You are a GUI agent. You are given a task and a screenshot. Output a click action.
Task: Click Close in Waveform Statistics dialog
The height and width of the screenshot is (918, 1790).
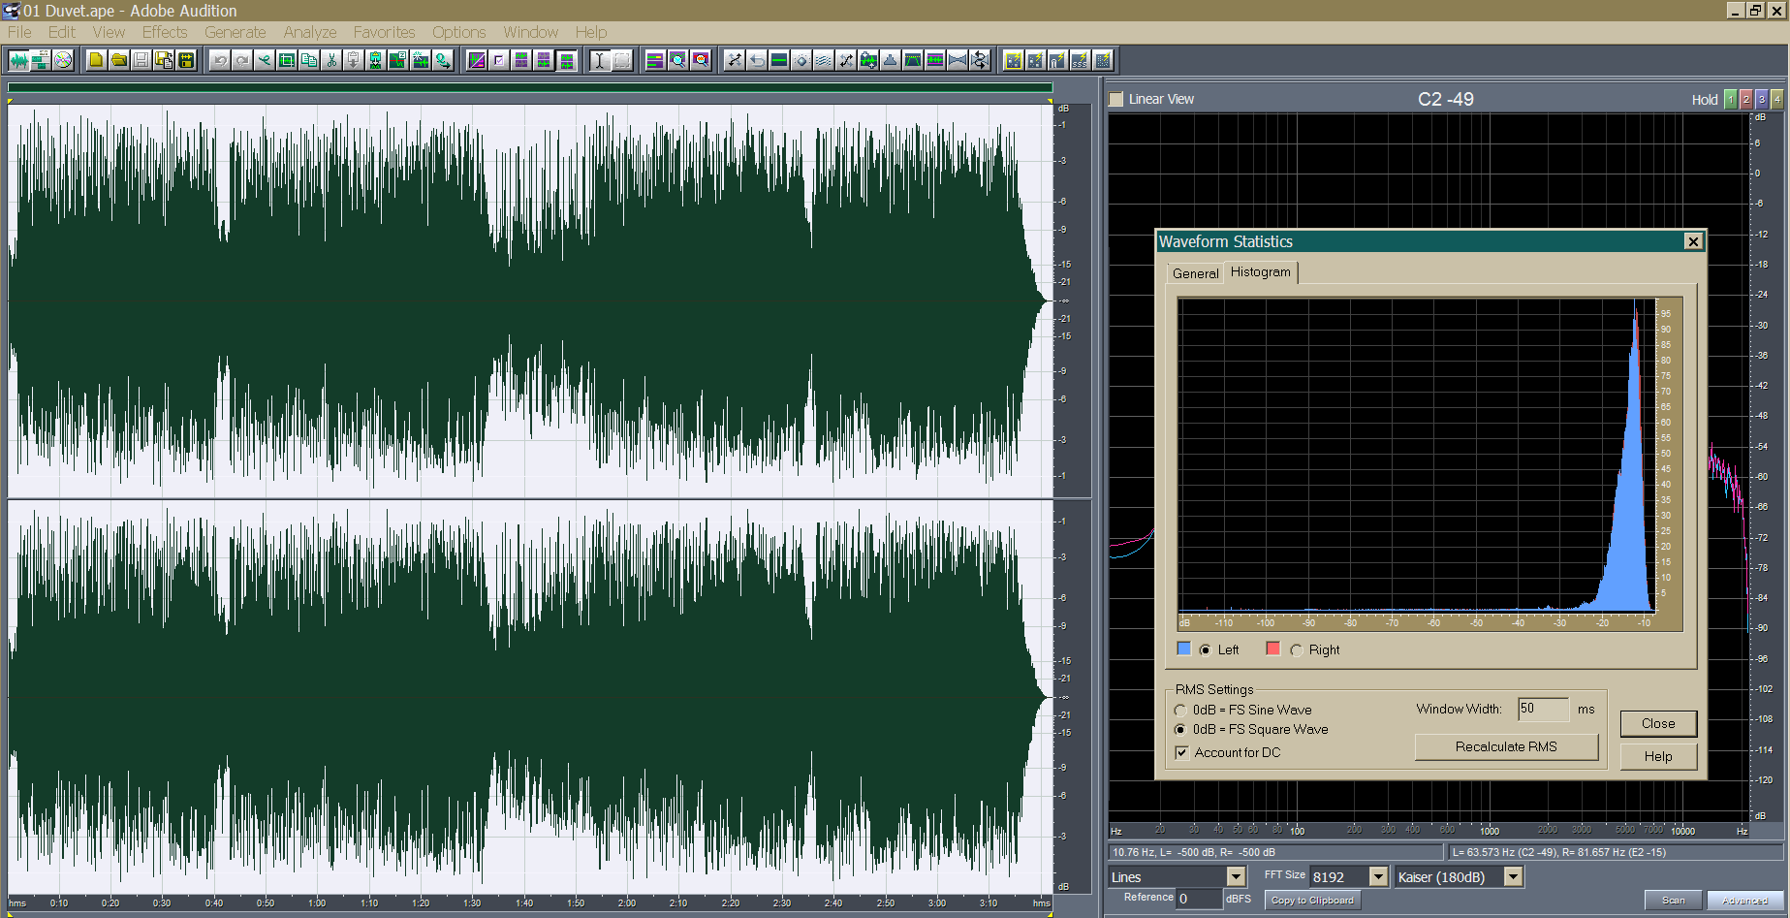1658,723
